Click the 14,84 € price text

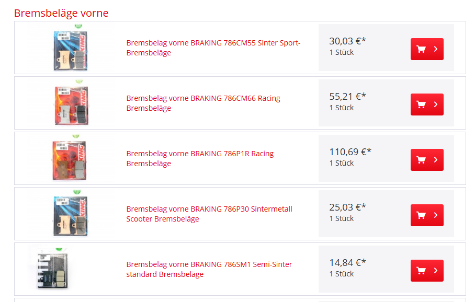[347, 262]
